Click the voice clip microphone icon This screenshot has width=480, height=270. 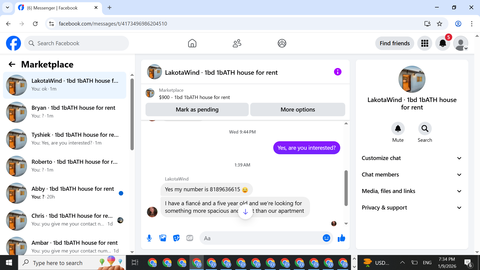click(x=149, y=238)
